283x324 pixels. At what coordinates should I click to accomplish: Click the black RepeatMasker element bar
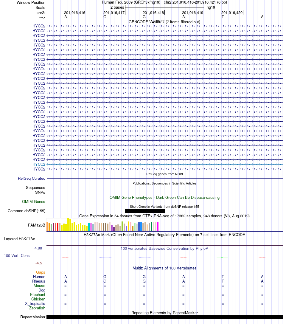(164, 317)
